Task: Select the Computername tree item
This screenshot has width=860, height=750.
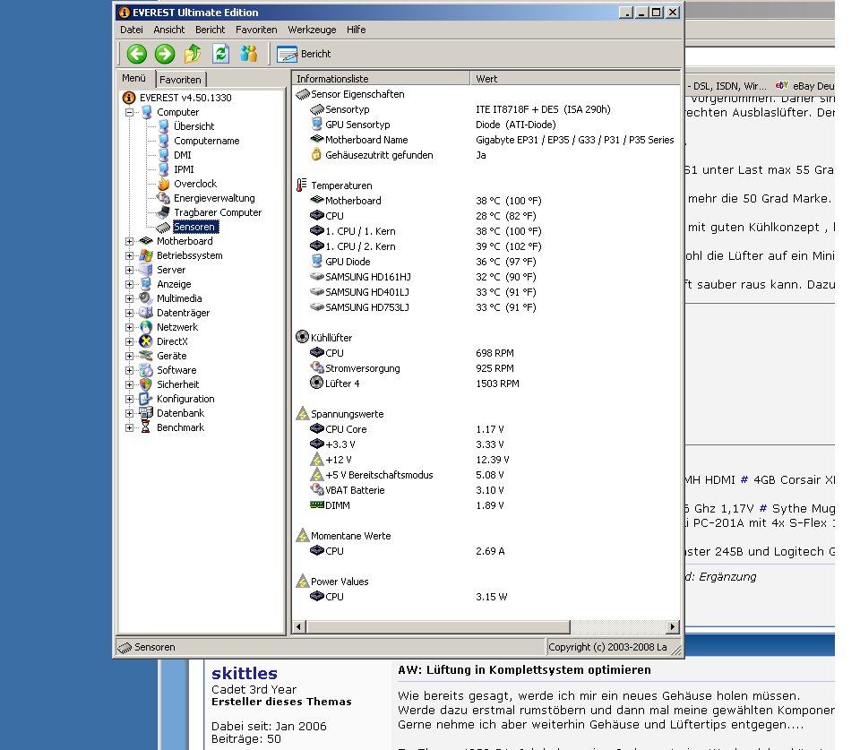Action: point(206,141)
